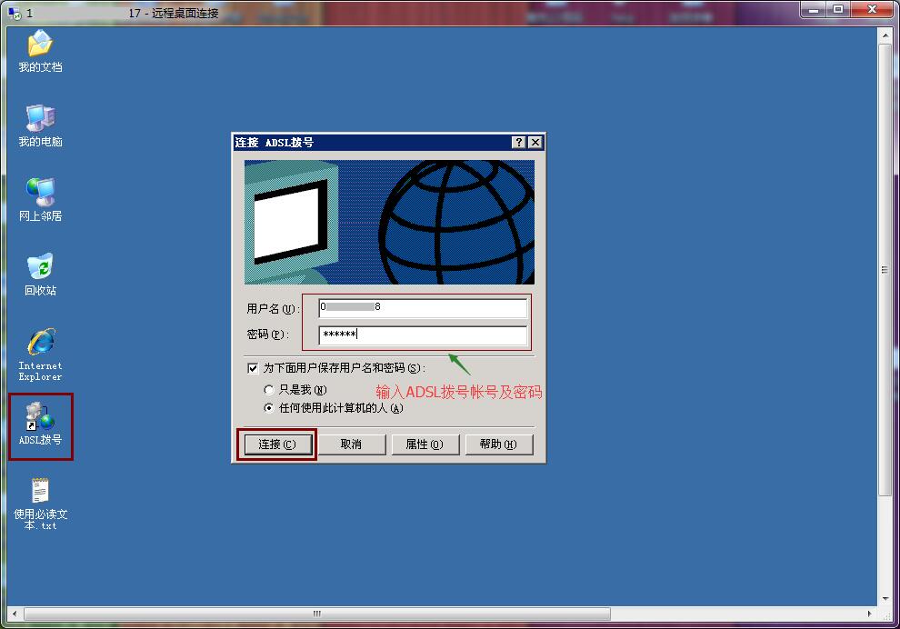Click the 帮助(H) button
Viewport: 900px width, 629px height.
tap(498, 444)
